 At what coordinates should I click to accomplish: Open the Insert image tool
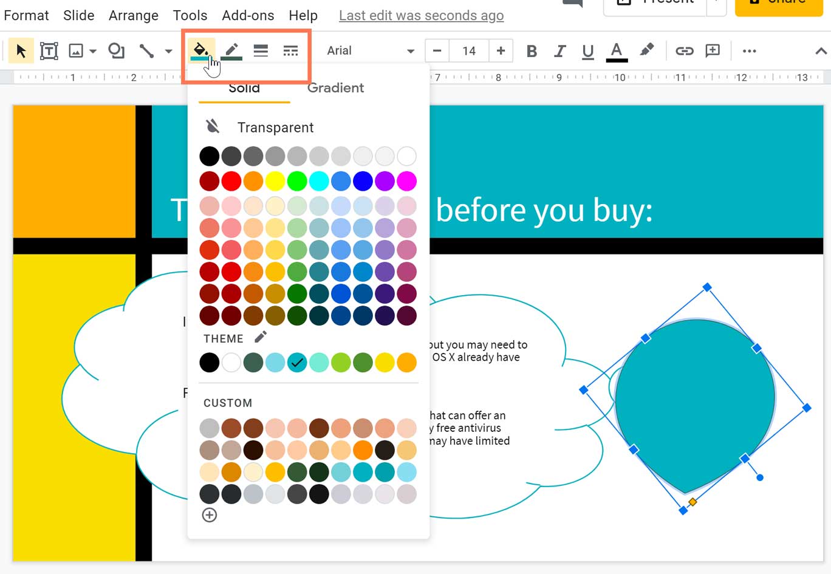tap(75, 50)
